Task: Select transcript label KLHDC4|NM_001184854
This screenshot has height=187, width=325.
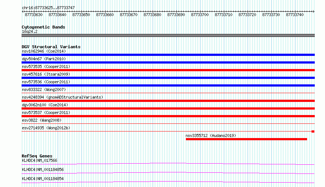Action: click(x=43, y=179)
